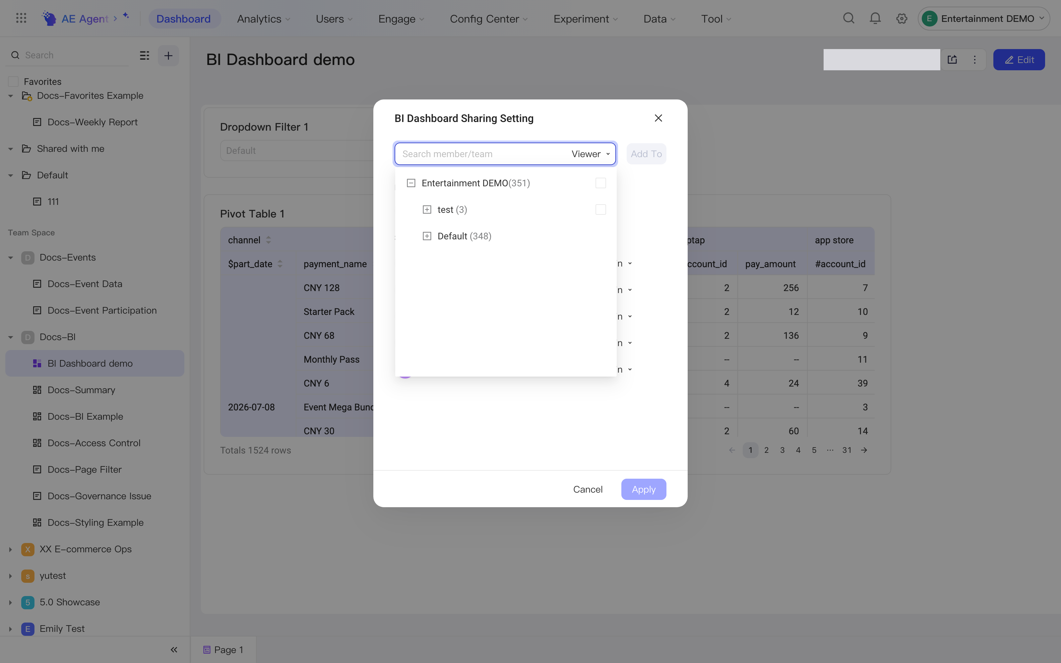Open the Docs-Summary dashboard
This screenshot has width=1061, height=663.
(95, 390)
